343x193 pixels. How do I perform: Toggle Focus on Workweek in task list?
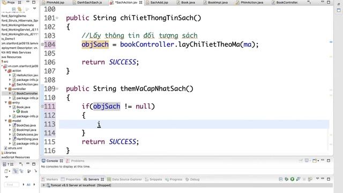[x=29, y=171]
